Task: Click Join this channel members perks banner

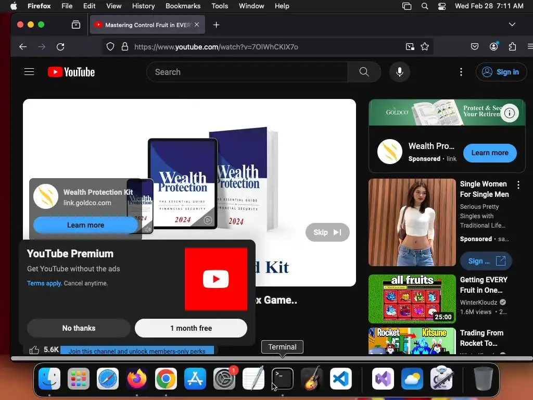Action: pos(137,351)
